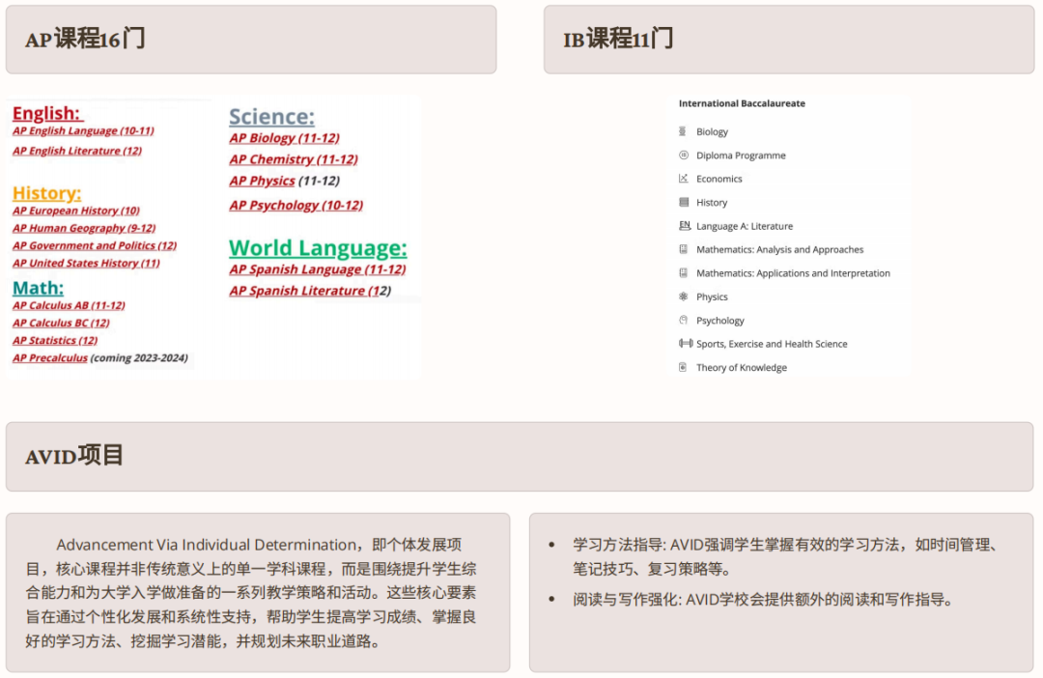Click the Theory of Knowledge text
1043x678 pixels.
742,367
